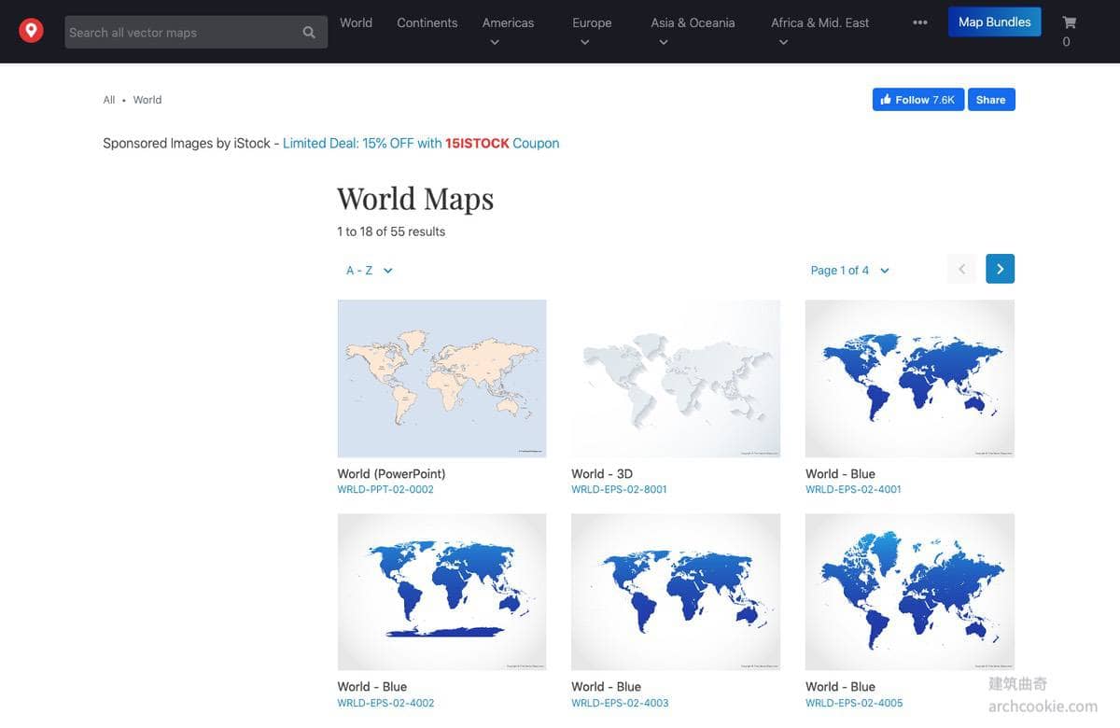1120x728 pixels.
Task: Open the WRLD-EPS-02-8001 product link
Action: coord(619,489)
